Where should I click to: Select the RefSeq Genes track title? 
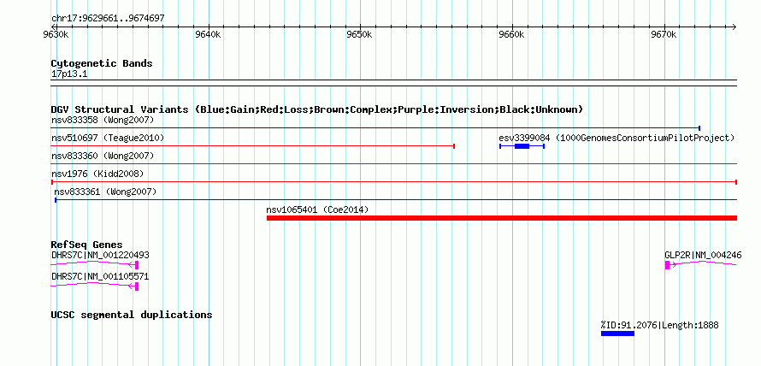tap(87, 245)
